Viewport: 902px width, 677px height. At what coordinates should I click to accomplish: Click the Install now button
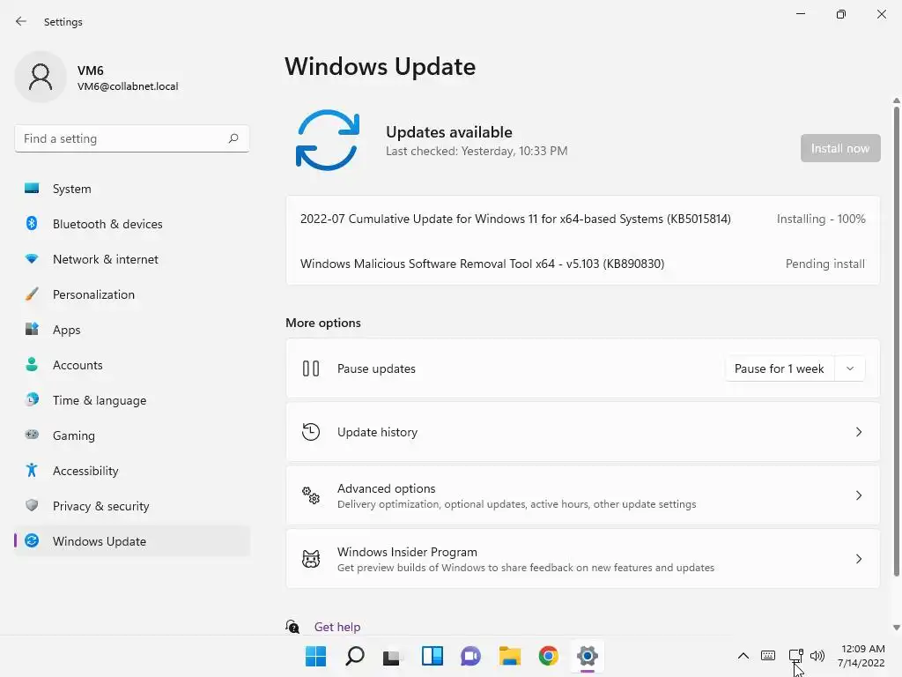coord(839,148)
